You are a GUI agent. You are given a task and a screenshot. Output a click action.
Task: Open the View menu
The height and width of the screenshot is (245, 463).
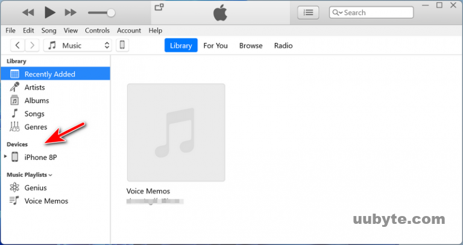coord(71,30)
